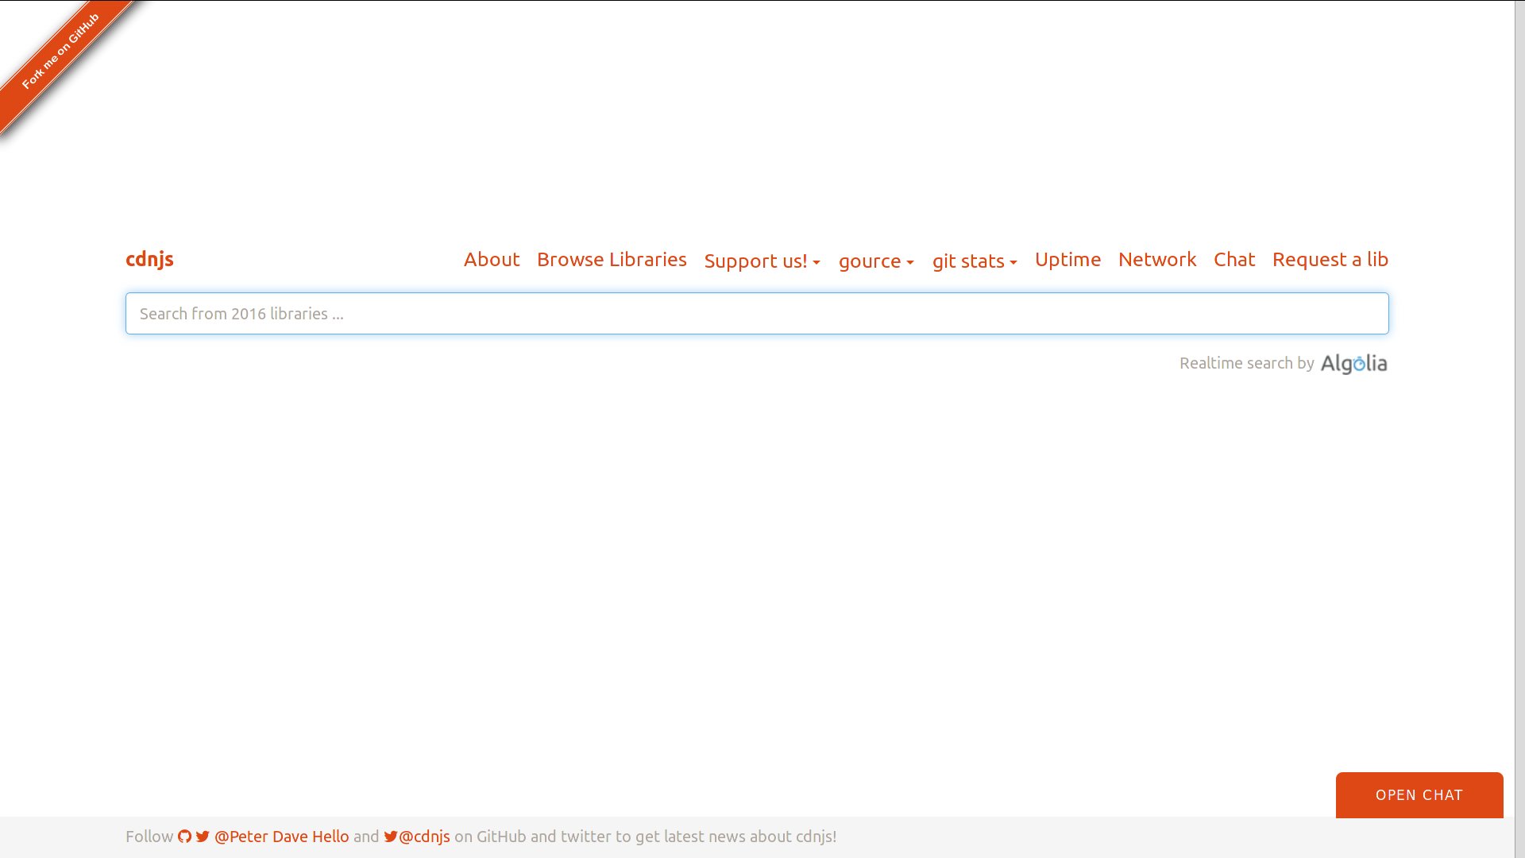Viewport: 1525px width, 858px height.
Task: Open the gource dropdown menu
Action: pos(876,261)
